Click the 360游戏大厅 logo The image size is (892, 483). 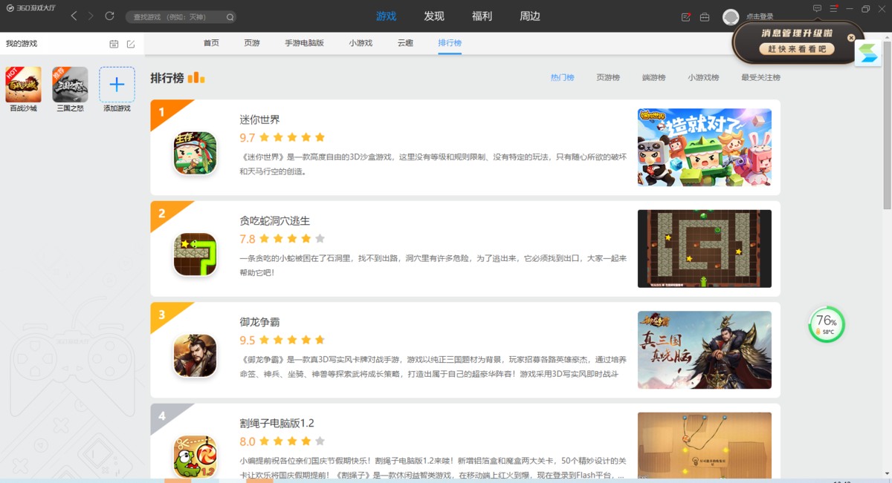31,8
